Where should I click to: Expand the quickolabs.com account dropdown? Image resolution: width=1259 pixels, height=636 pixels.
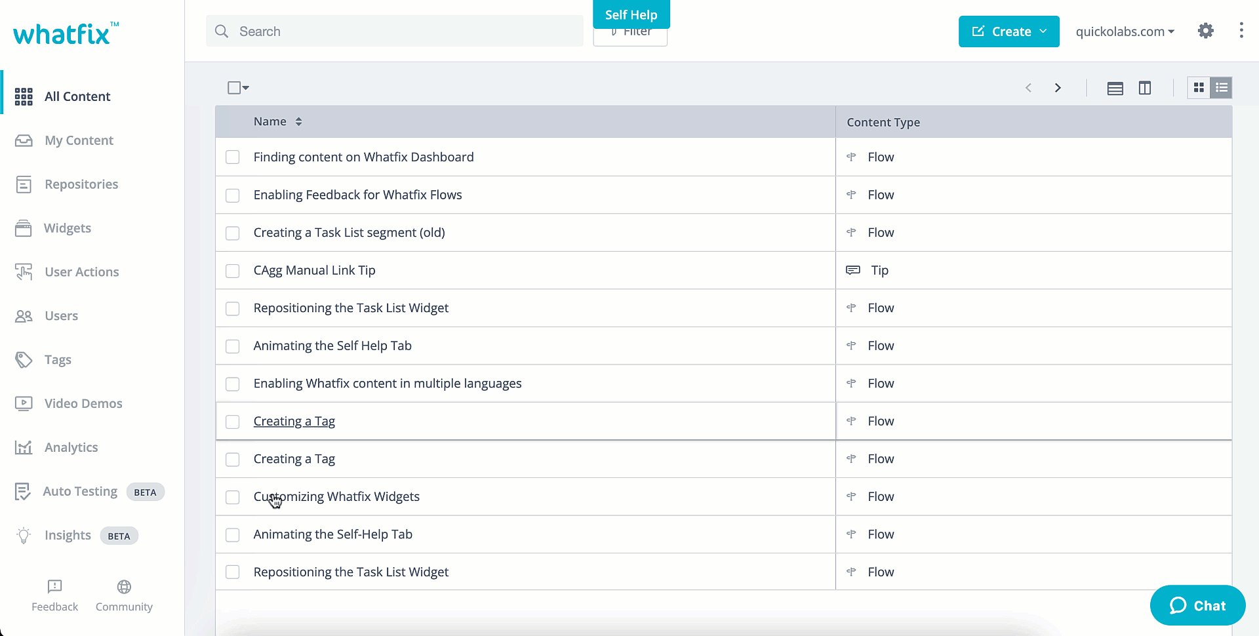(x=1125, y=31)
